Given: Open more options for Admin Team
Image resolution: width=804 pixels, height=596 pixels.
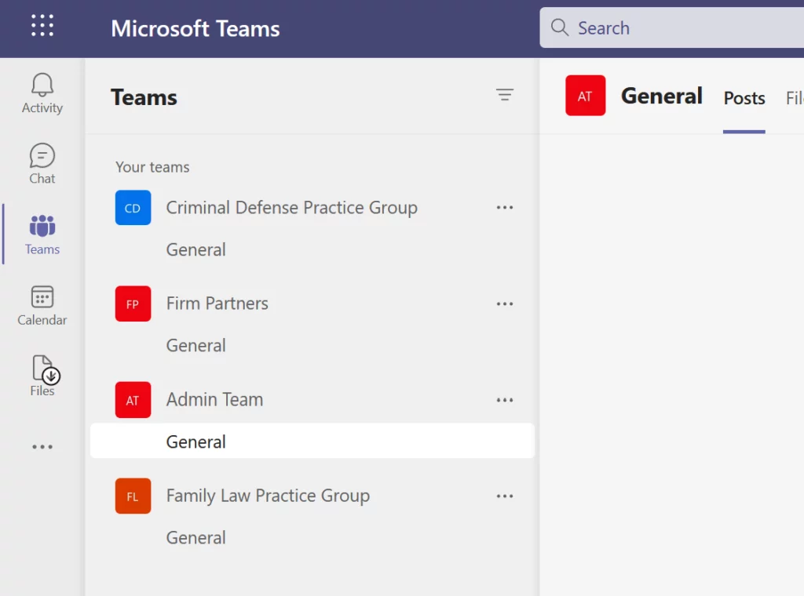Looking at the screenshot, I should [x=505, y=399].
